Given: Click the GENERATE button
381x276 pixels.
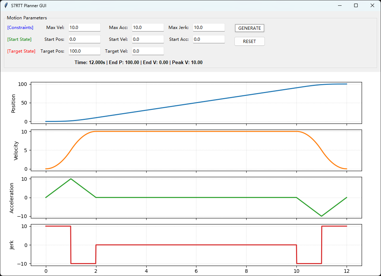Looking at the screenshot, I should point(249,28).
